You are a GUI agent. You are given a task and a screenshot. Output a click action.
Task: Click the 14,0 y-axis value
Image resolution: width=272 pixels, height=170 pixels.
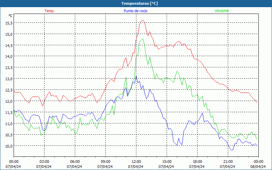click(x=9, y=56)
